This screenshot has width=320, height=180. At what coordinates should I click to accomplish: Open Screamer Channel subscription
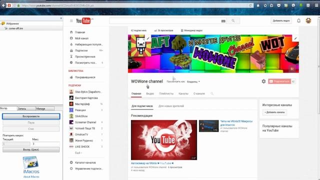pos(85,122)
